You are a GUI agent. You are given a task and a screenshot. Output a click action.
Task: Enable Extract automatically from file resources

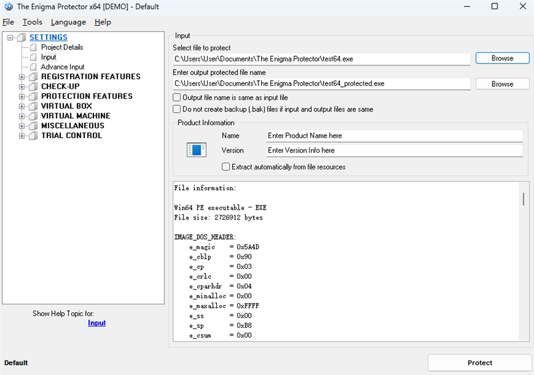coord(226,167)
